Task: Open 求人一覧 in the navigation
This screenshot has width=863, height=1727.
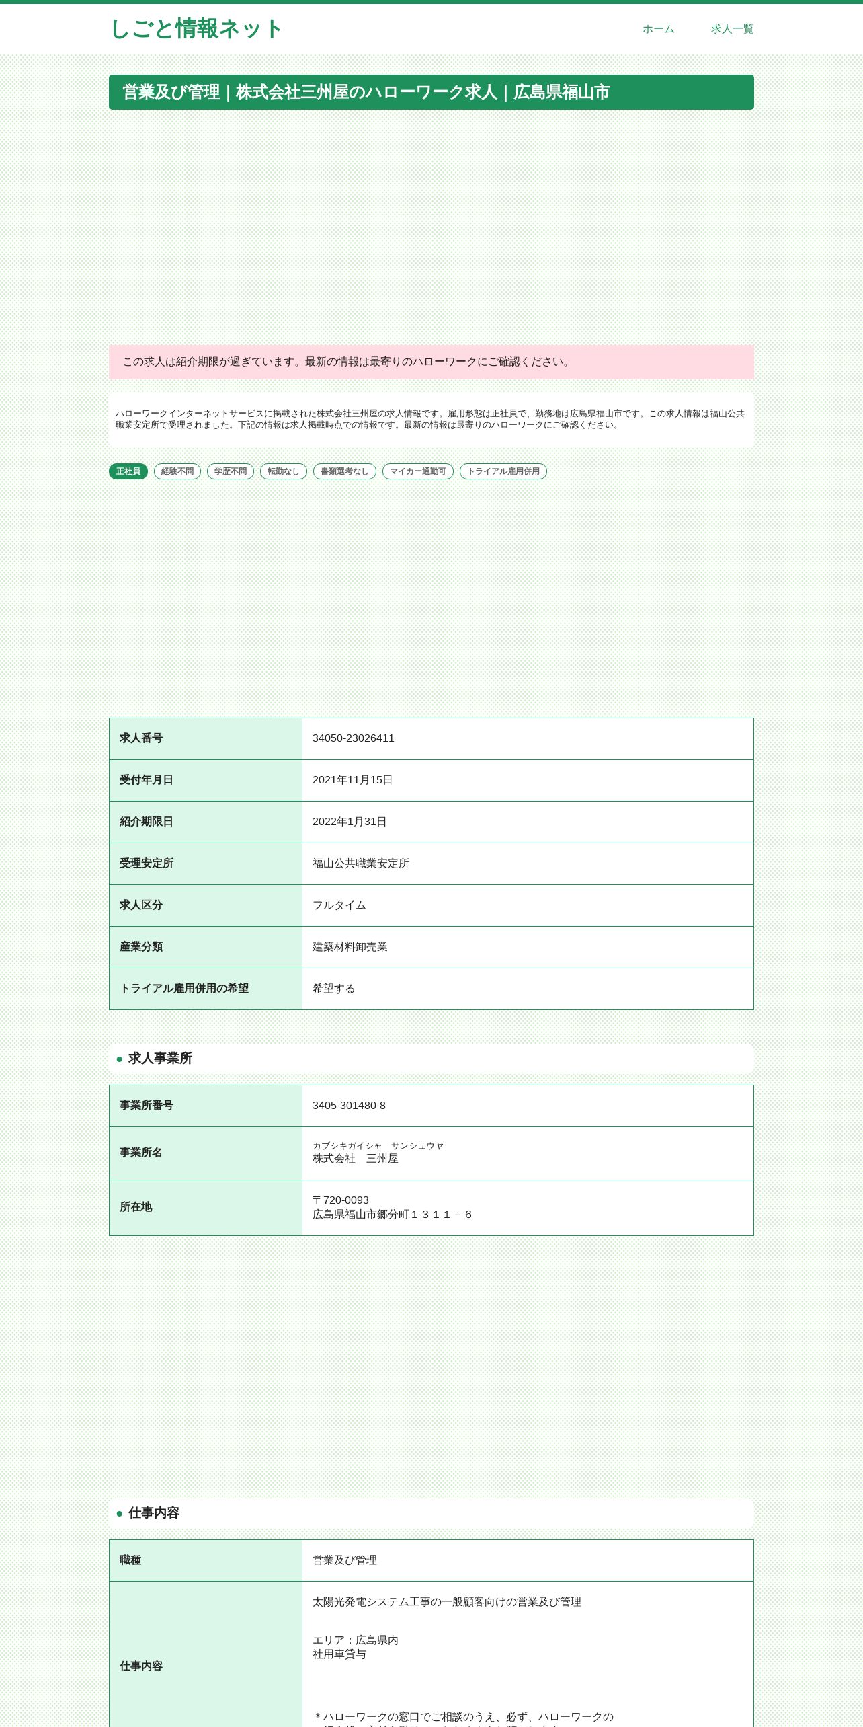Action: (x=732, y=29)
